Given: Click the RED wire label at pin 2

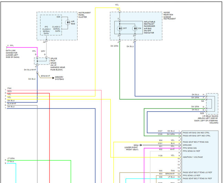Looking at the screenshot, I should coord(9,91).
